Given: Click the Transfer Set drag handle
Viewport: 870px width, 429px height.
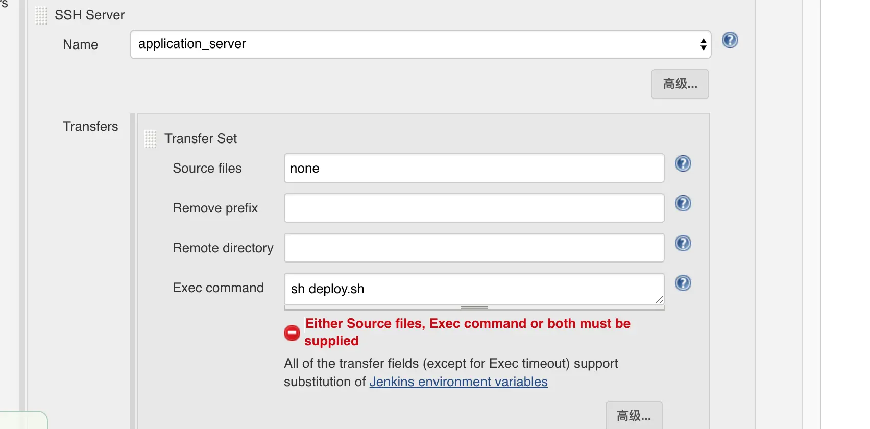Looking at the screenshot, I should coord(151,139).
